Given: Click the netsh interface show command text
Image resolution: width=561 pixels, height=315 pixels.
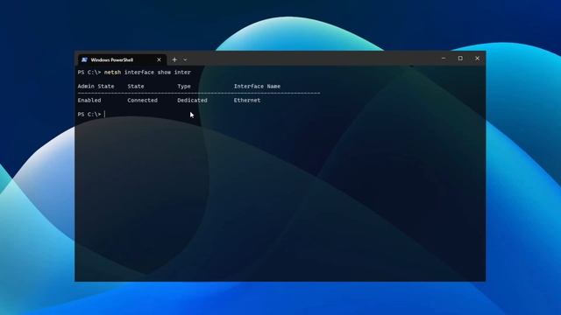Looking at the screenshot, I should [147, 72].
